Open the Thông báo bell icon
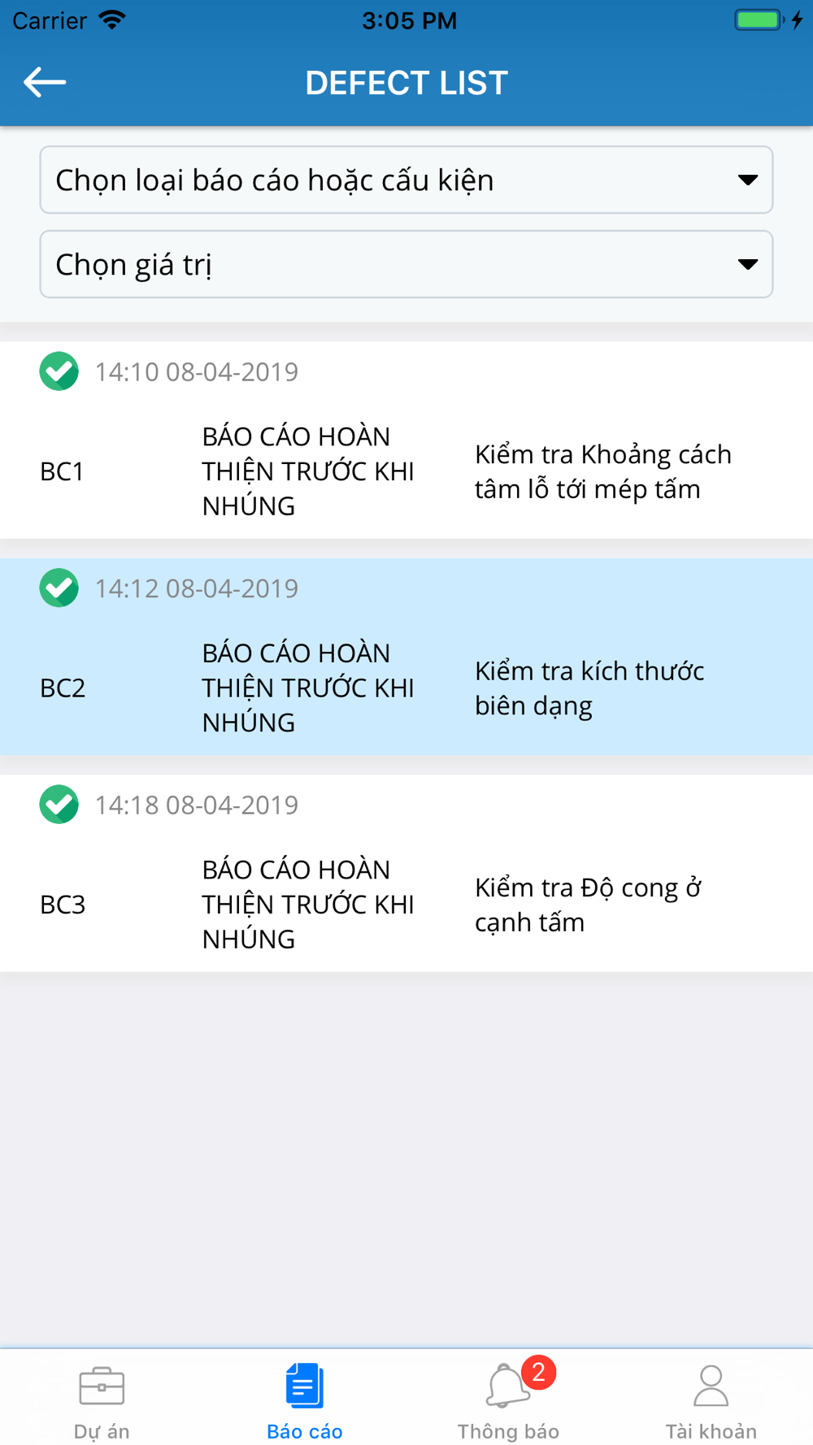The width and height of the screenshot is (813, 1445). (x=507, y=1386)
